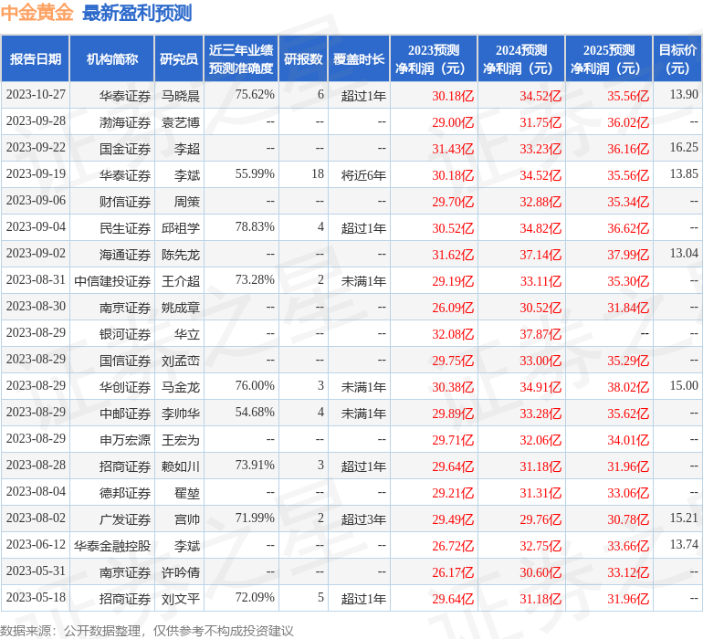Select the 研究员 column header
Screen dimensions: 703x639
(x=179, y=58)
